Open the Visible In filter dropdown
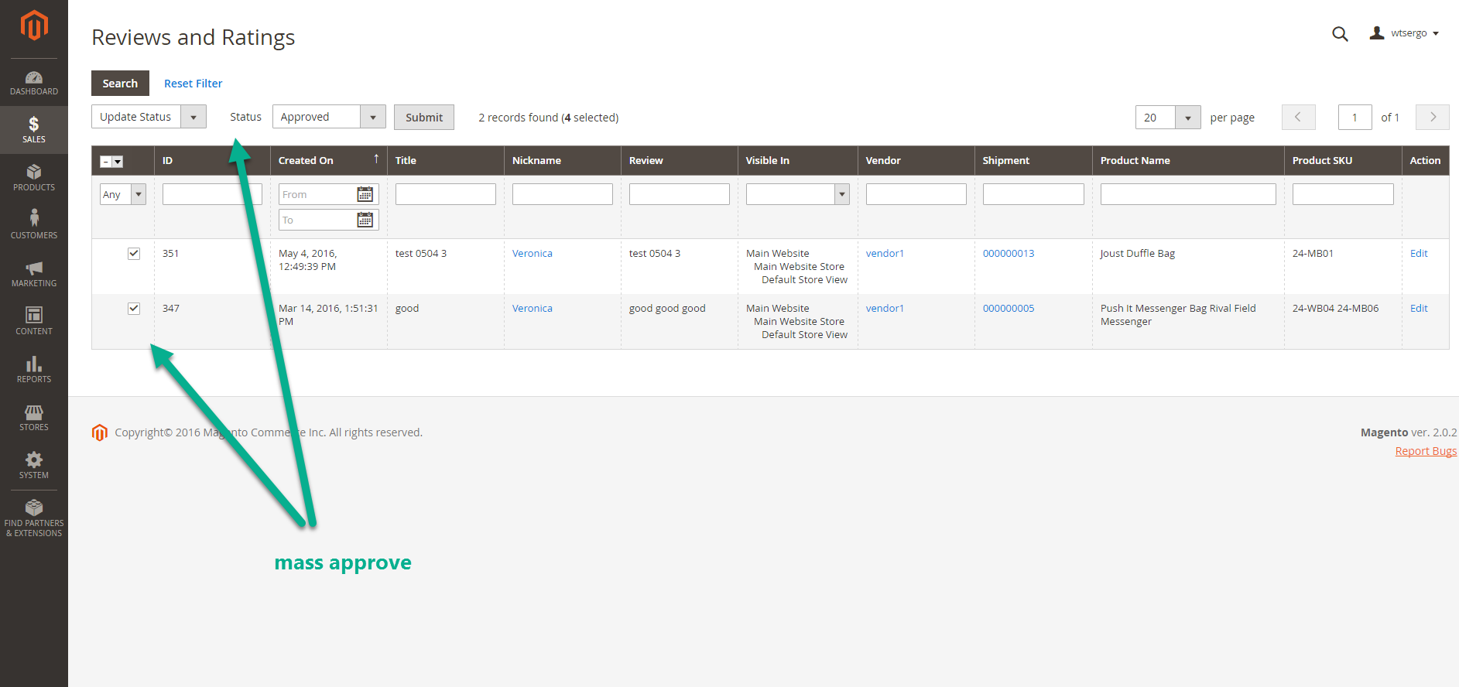 click(797, 194)
